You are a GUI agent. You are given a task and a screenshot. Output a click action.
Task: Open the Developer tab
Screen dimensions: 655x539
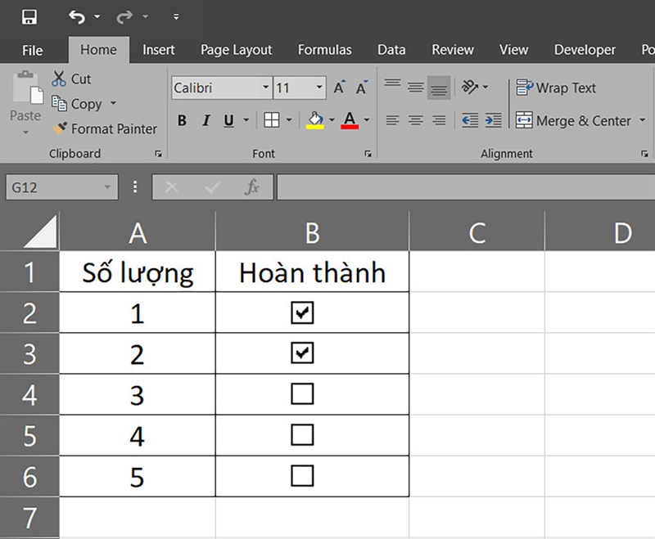click(x=585, y=50)
